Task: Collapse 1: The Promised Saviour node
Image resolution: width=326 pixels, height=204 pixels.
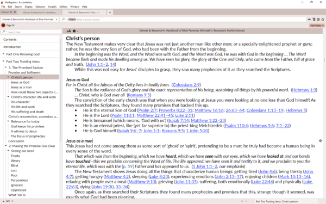Action: 5,67
